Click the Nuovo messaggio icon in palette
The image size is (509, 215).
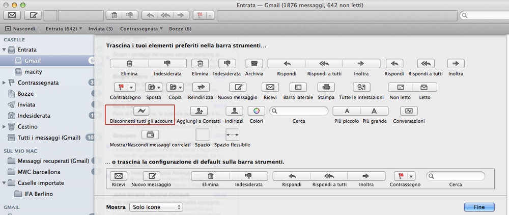[238, 87]
